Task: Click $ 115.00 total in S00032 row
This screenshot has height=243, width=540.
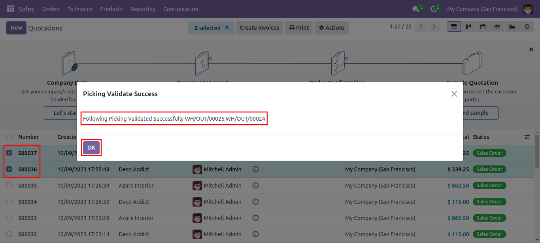Action: tap(458, 234)
